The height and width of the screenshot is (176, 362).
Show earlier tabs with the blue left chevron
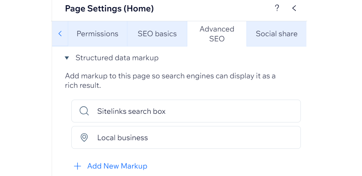coord(60,34)
